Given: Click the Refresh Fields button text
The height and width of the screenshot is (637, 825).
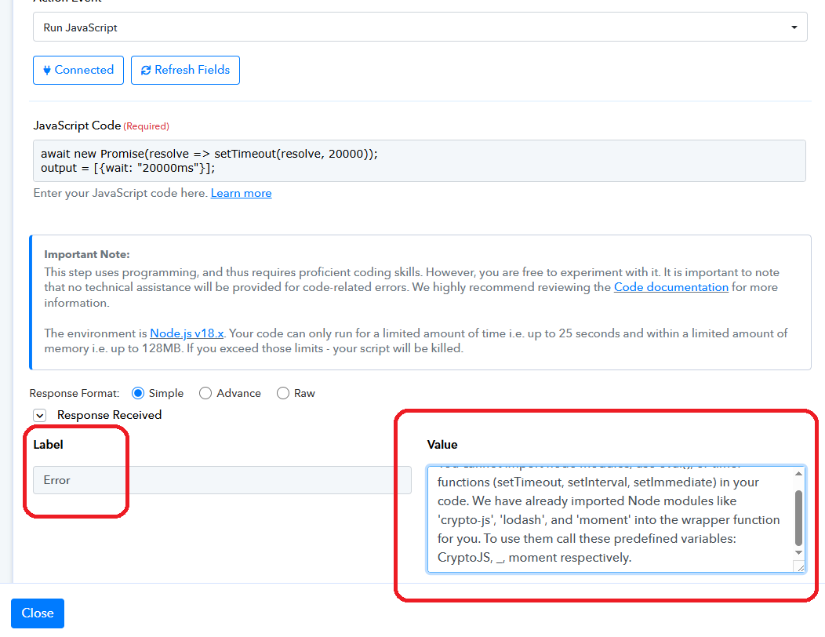Looking at the screenshot, I should (x=192, y=70).
